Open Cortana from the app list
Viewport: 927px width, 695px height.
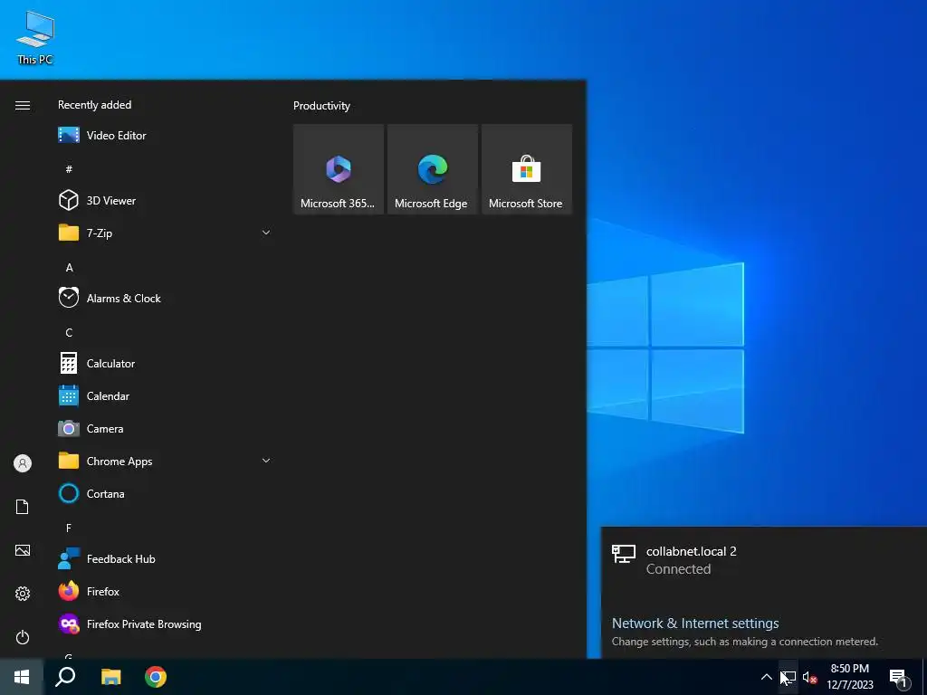[165, 493]
